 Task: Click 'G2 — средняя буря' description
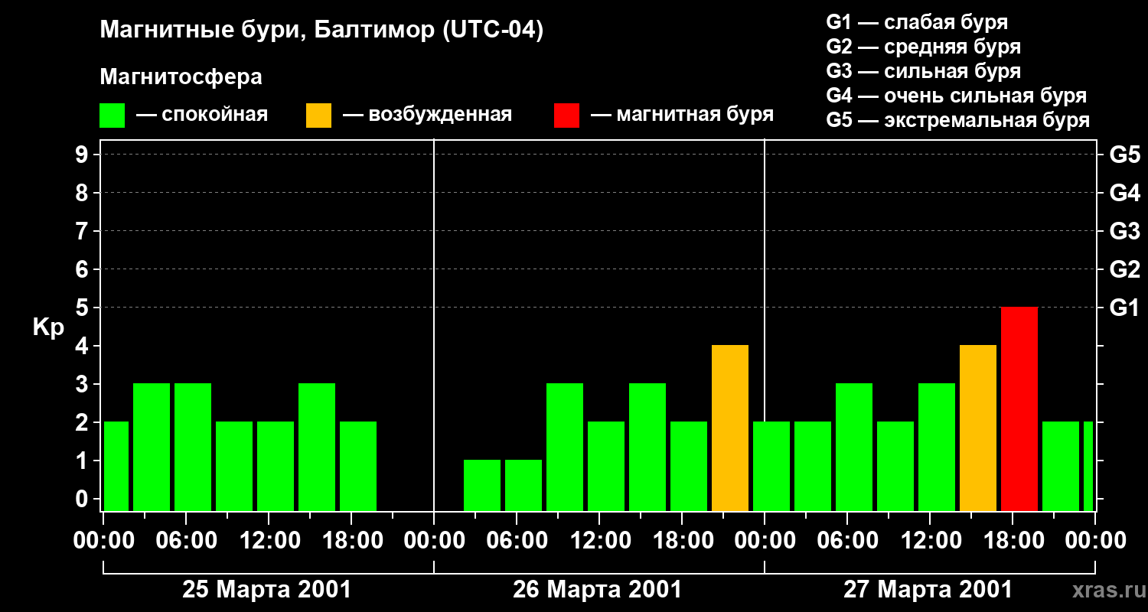[924, 47]
